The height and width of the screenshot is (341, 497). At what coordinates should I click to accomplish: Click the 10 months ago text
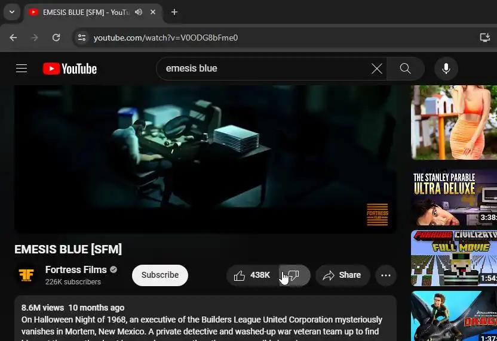[x=96, y=308]
